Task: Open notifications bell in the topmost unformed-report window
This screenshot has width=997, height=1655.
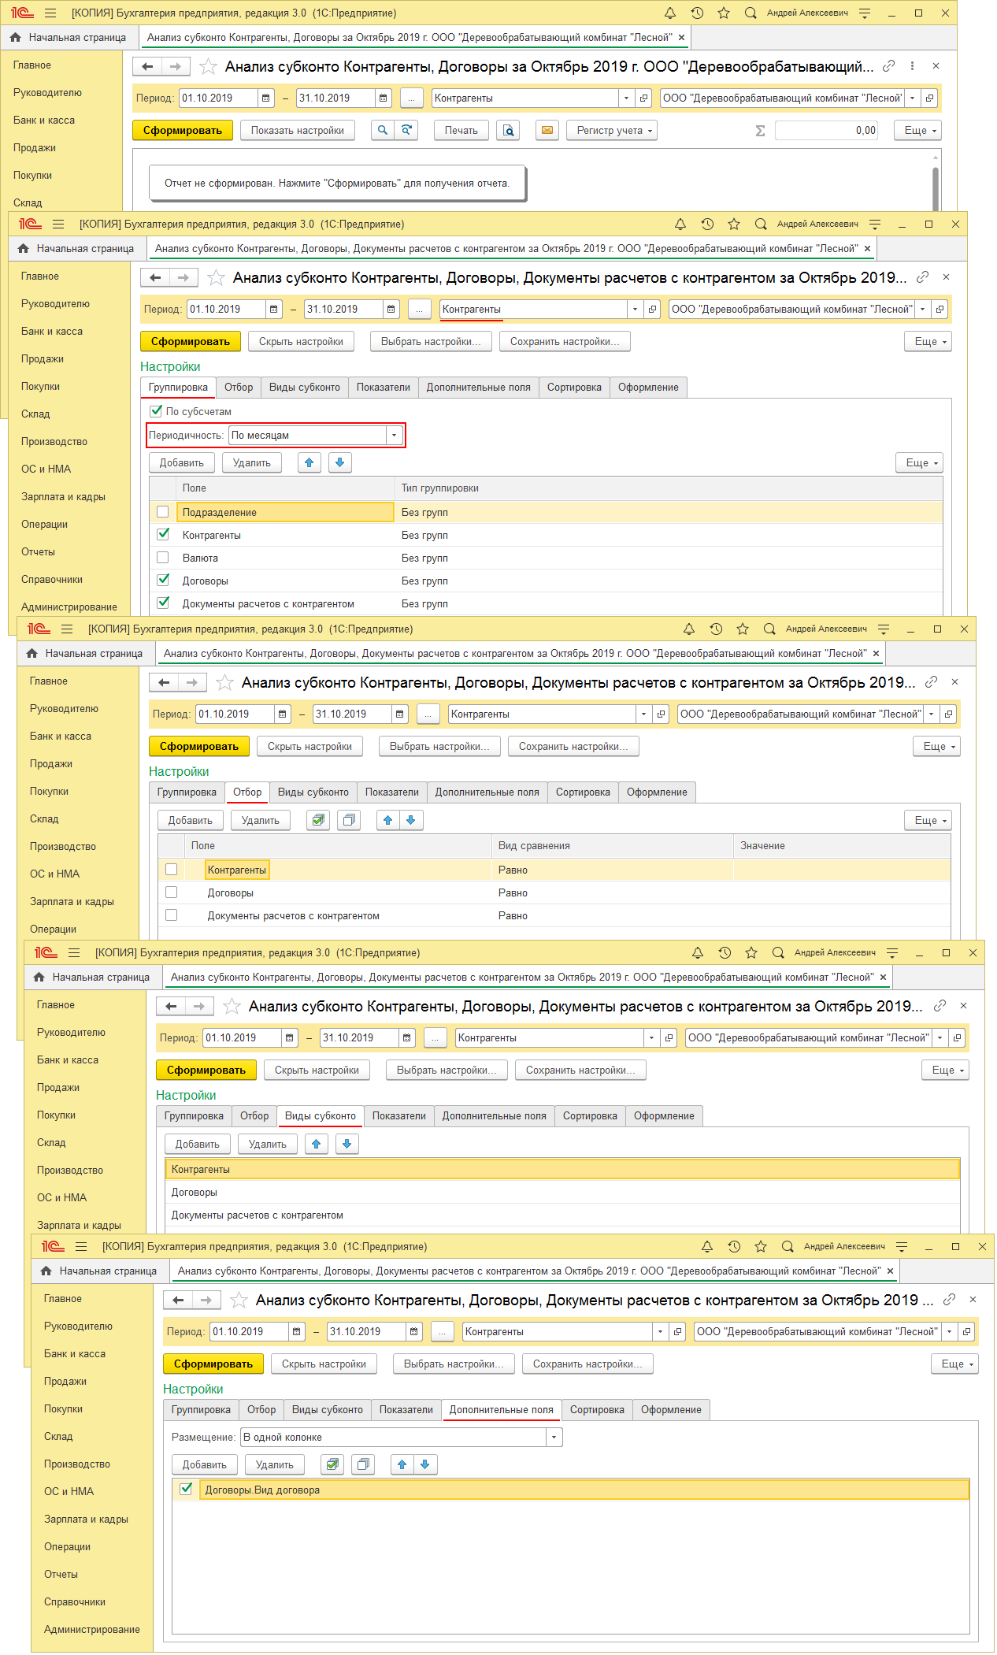Action: pyautogui.click(x=670, y=13)
